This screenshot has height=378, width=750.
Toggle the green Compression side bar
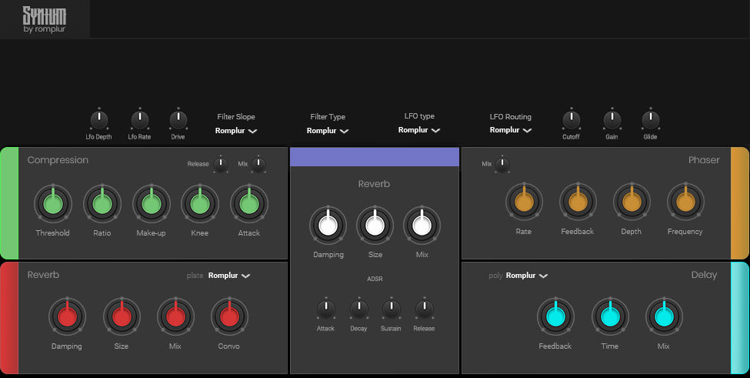coord(9,203)
